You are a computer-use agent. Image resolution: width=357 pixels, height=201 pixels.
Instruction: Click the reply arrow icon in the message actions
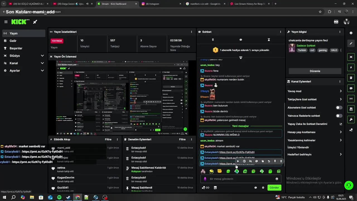click(x=269, y=161)
